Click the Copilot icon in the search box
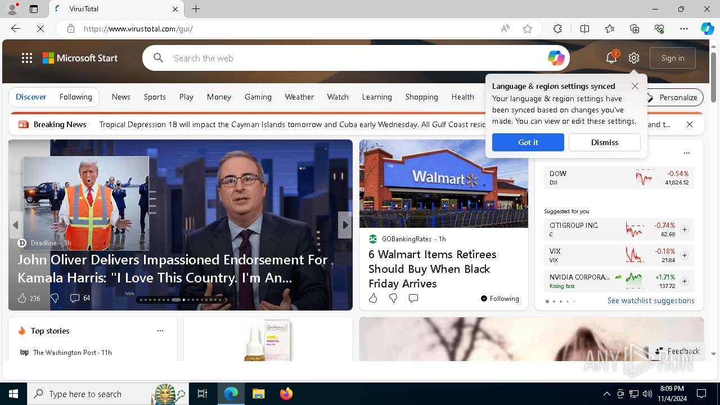Screen dimensions: 720x405 click(556, 58)
